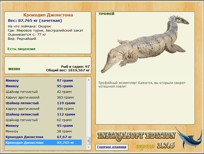This screenshot has height=154, width=204.
Task: Select Хариус арктический 363 грамм row
Action: point(44,98)
